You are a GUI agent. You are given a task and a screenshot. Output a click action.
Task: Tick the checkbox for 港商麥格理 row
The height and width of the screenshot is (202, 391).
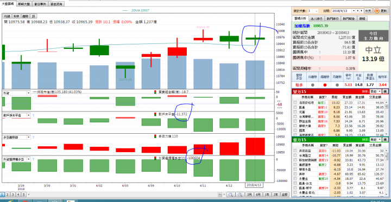[x=295, y=102]
